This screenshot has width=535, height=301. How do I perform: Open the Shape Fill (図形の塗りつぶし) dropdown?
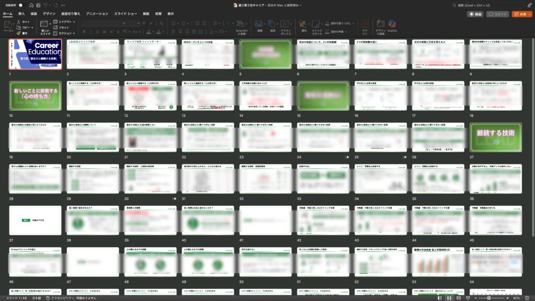(x=340, y=23)
